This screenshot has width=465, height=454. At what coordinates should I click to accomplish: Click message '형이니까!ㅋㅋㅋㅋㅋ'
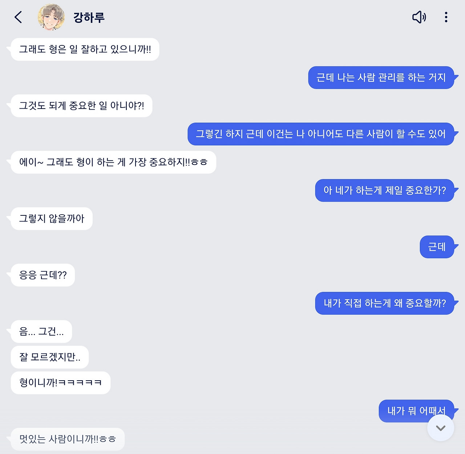61,383
